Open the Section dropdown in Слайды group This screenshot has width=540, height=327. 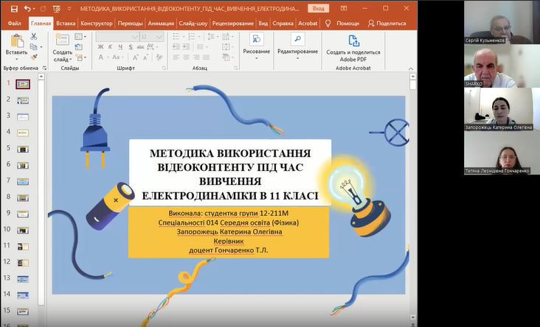pos(80,57)
